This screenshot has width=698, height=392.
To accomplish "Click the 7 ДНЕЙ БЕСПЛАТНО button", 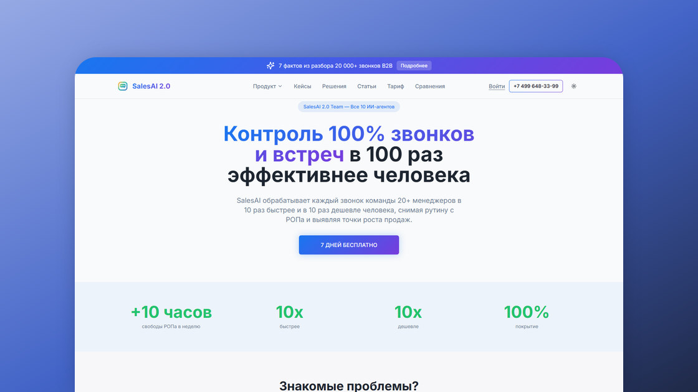I will pos(348,245).
